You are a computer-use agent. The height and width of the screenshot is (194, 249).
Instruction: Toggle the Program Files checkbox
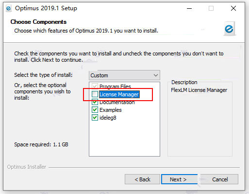click(95, 86)
